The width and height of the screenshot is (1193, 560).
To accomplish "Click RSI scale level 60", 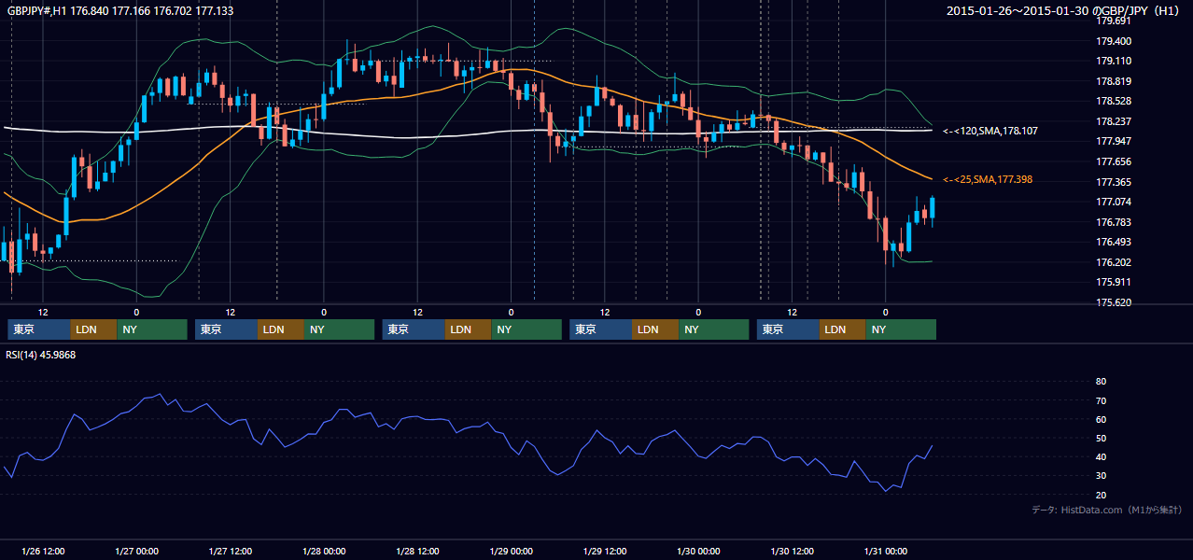I will pyautogui.click(x=1102, y=419).
